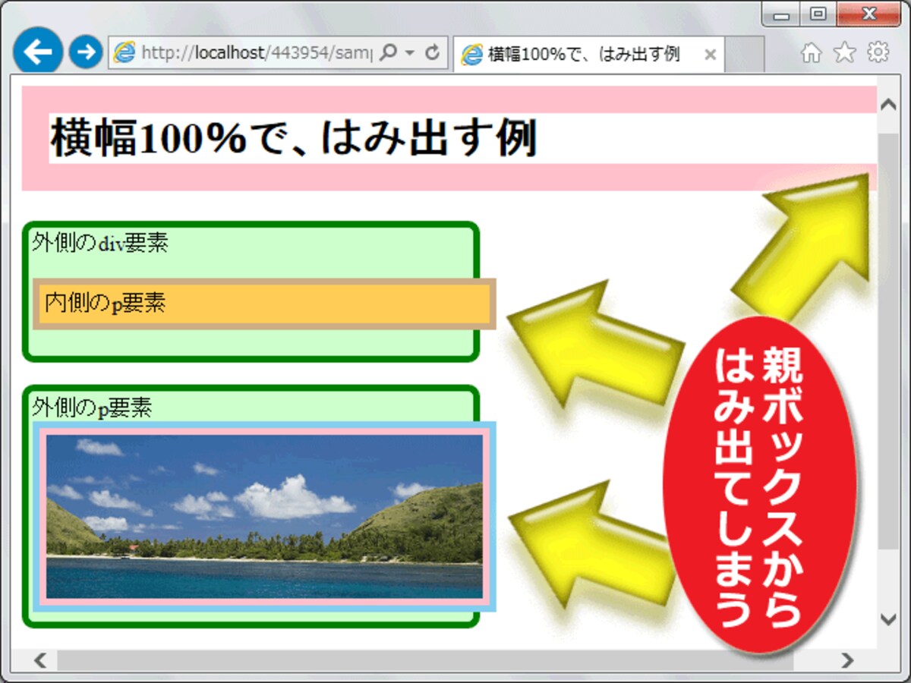Maximize the browser window
Image resolution: width=911 pixels, height=683 pixels.
click(818, 14)
